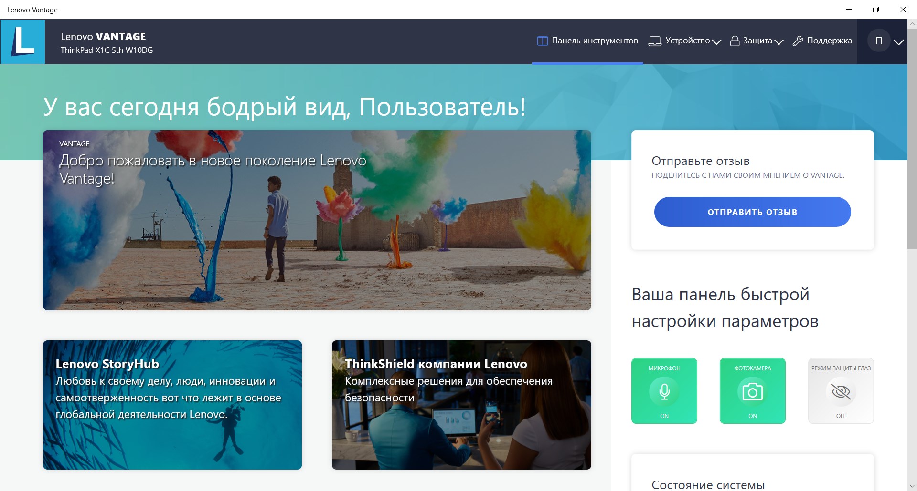This screenshot has height=491, width=917.
Task: Open the user account dropdown arrow
Action: [x=899, y=42]
